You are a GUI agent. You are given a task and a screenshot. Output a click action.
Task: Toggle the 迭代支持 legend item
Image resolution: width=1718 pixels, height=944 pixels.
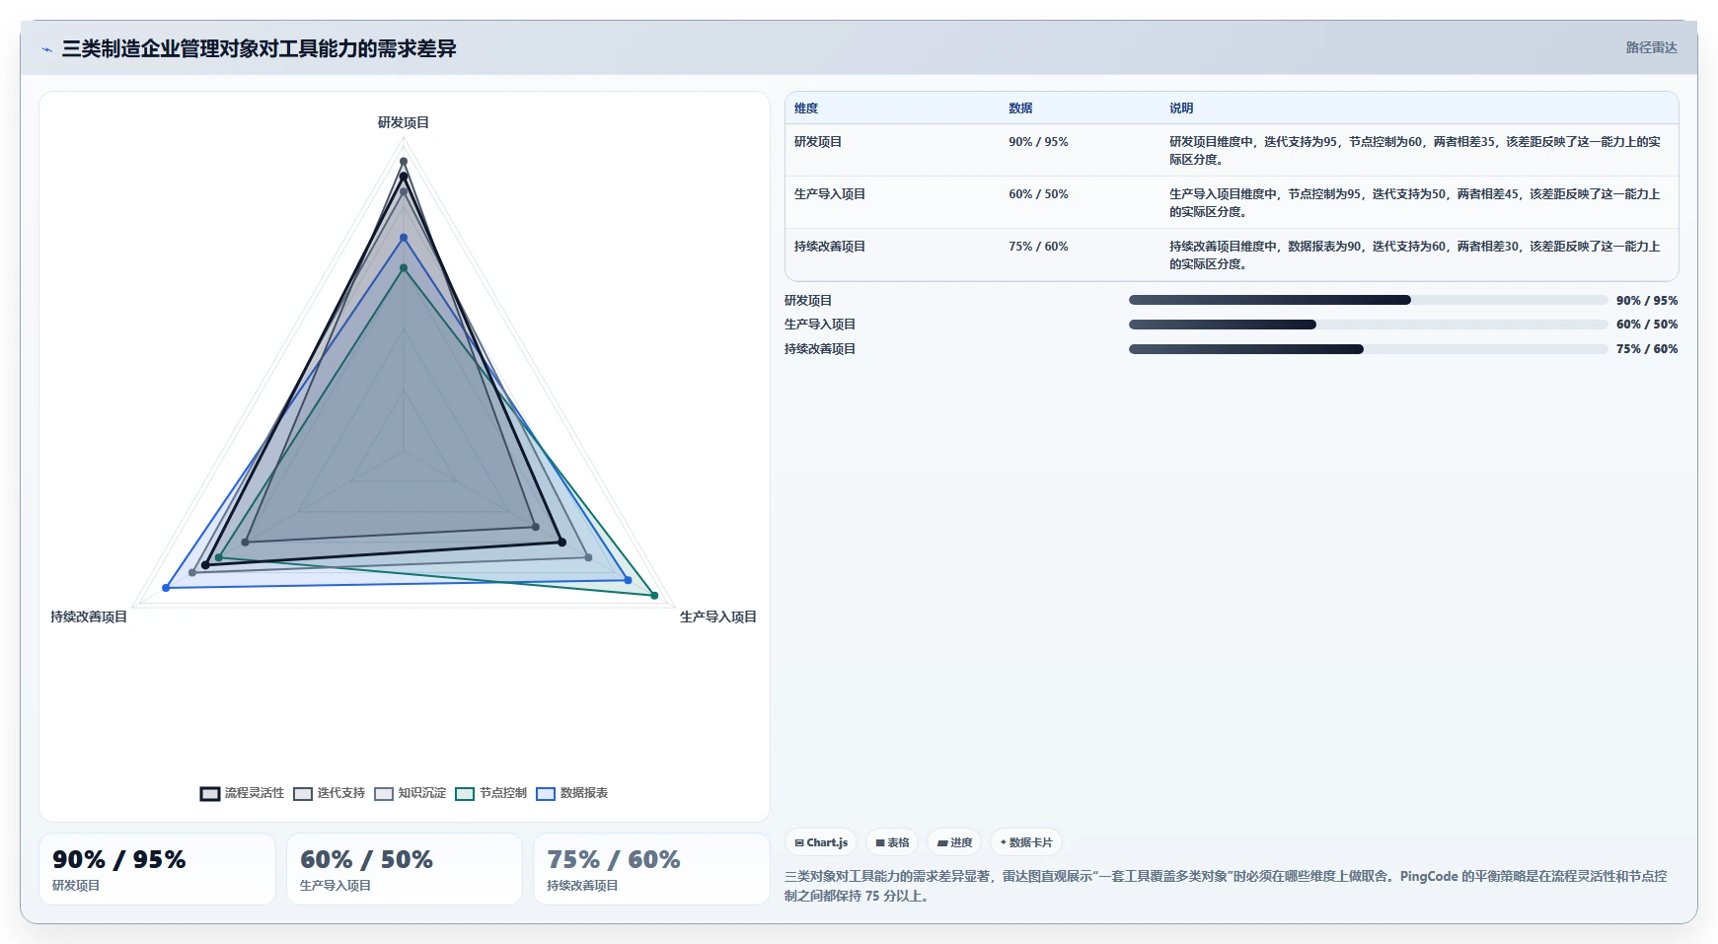pyautogui.click(x=330, y=793)
